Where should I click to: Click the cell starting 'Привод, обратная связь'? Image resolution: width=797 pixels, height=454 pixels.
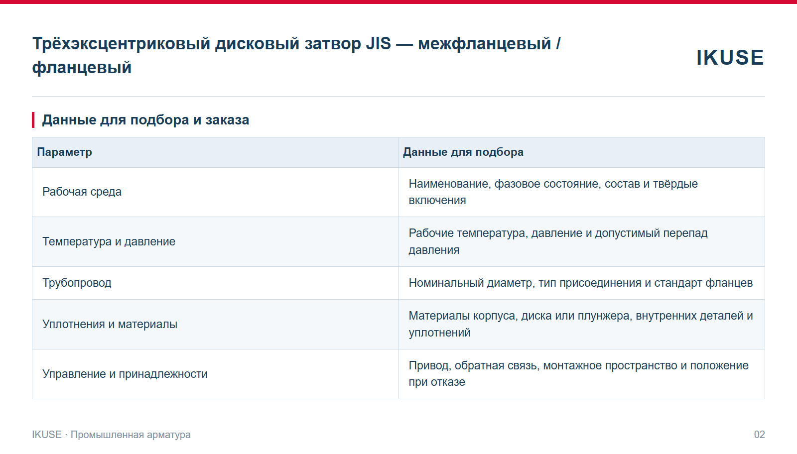(582, 374)
